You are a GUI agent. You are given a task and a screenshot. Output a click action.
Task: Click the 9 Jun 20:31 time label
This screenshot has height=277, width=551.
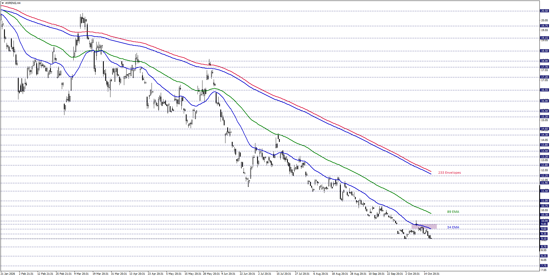coord(228,274)
